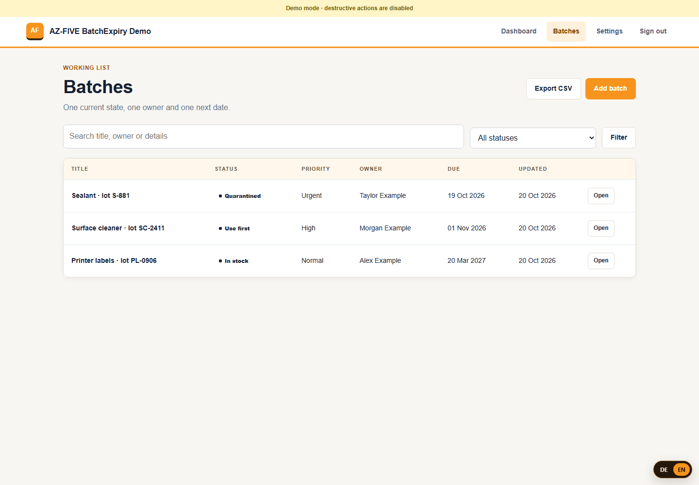699x485 pixels.
Task: Click the DUE column header
Action: 454,169
